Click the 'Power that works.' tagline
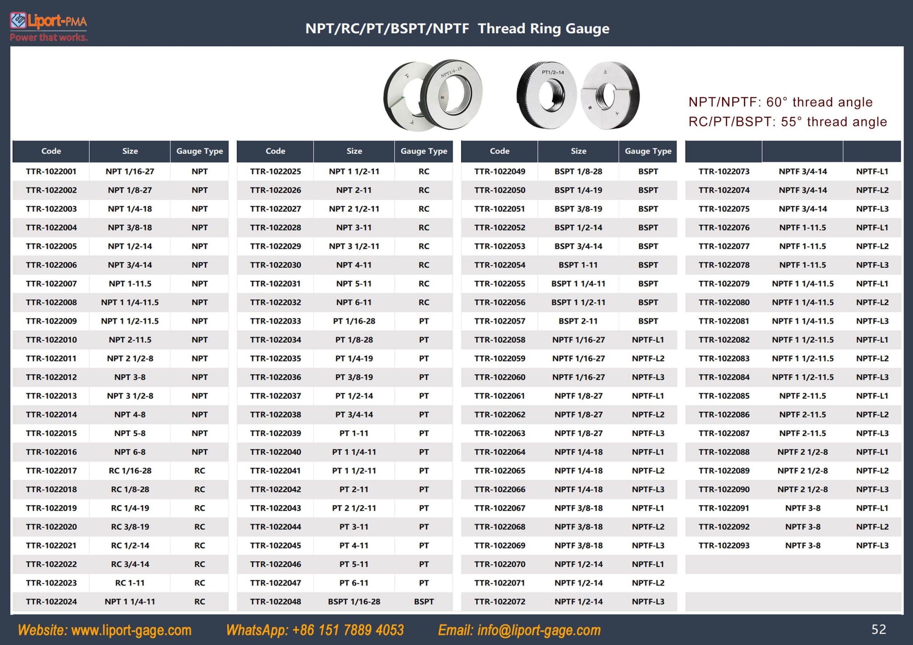Viewport: 913px width, 645px height. pyautogui.click(x=49, y=37)
